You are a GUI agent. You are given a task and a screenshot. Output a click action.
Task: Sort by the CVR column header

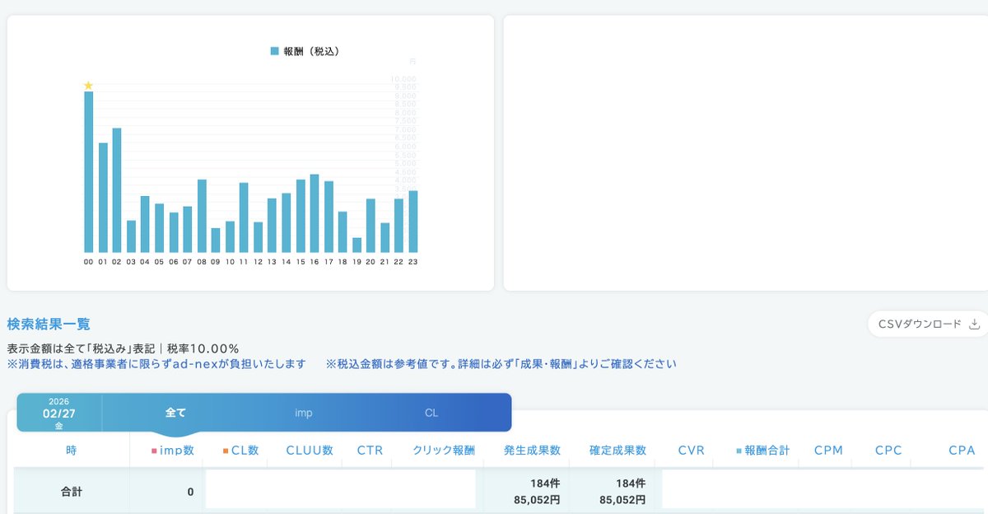(x=691, y=451)
